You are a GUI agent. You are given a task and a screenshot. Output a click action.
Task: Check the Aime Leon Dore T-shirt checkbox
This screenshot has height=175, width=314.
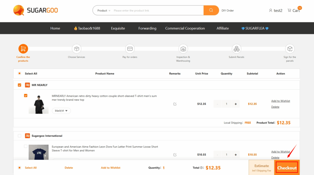point(26,146)
